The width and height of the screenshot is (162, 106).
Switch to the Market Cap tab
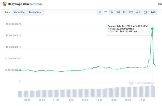click(x=19, y=12)
